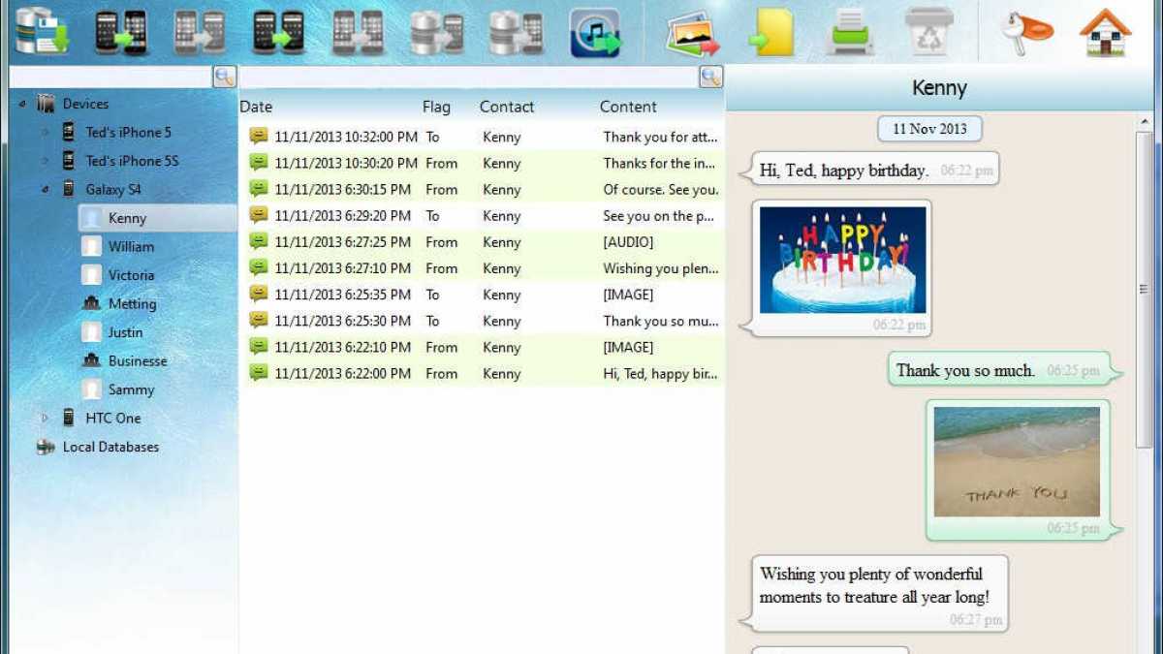Click the iTunes music transfer icon
1163x654 pixels.
(x=594, y=32)
